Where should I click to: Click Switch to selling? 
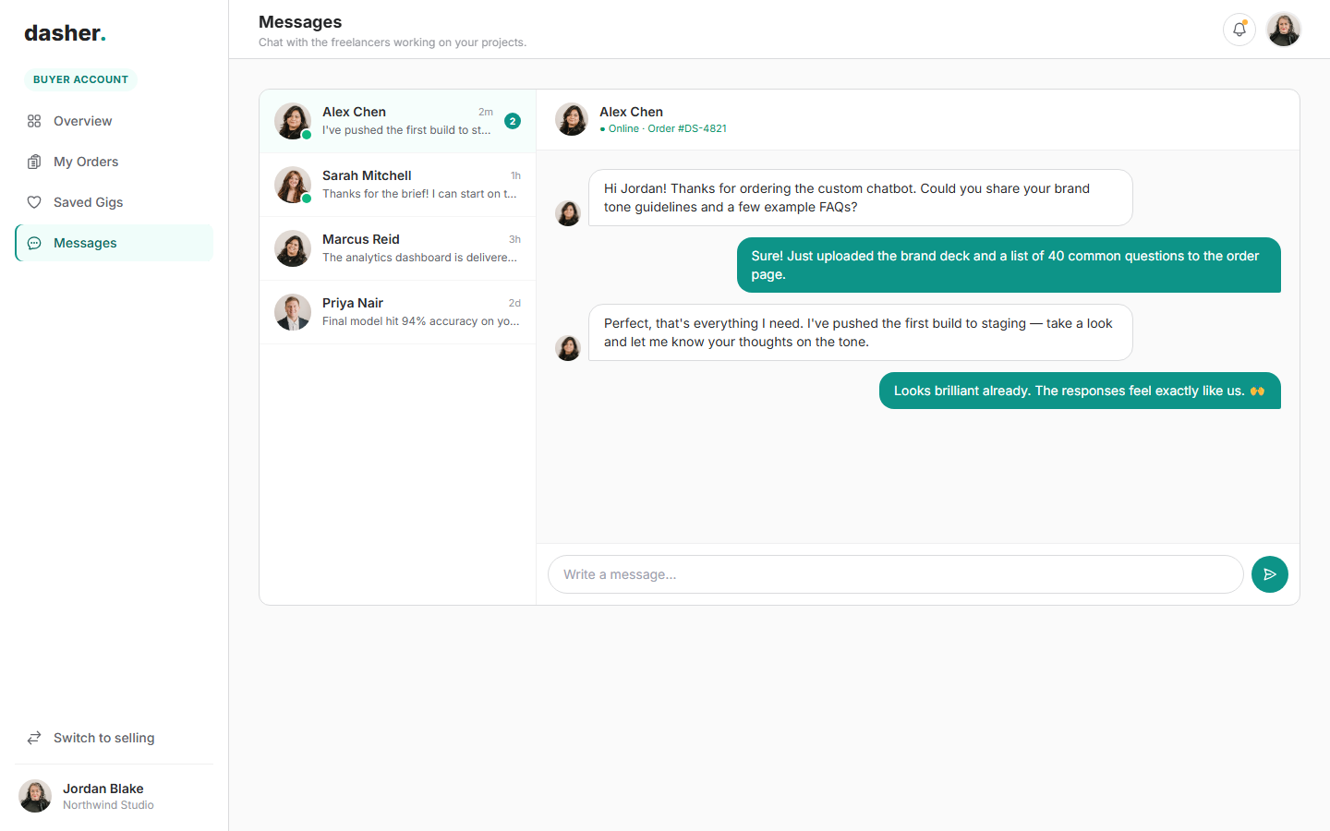pos(115,738)
